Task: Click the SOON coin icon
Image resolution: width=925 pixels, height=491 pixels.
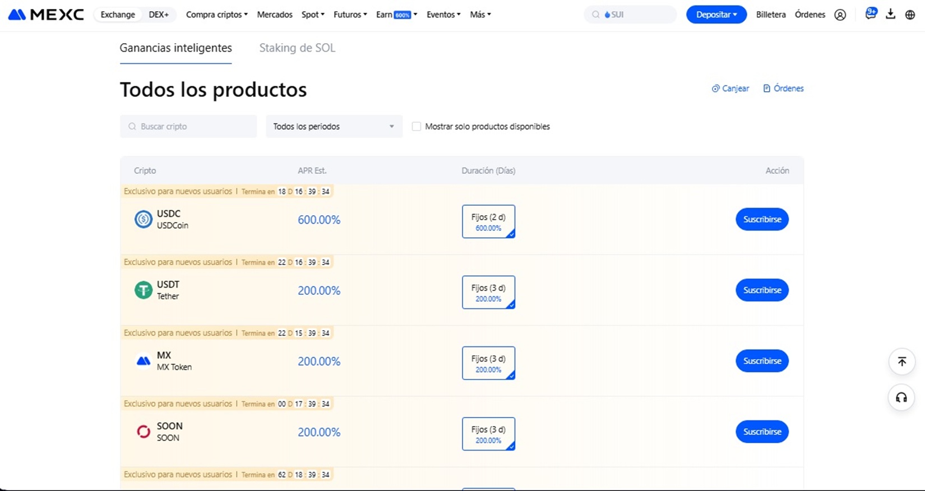Action: click(144, 432)
